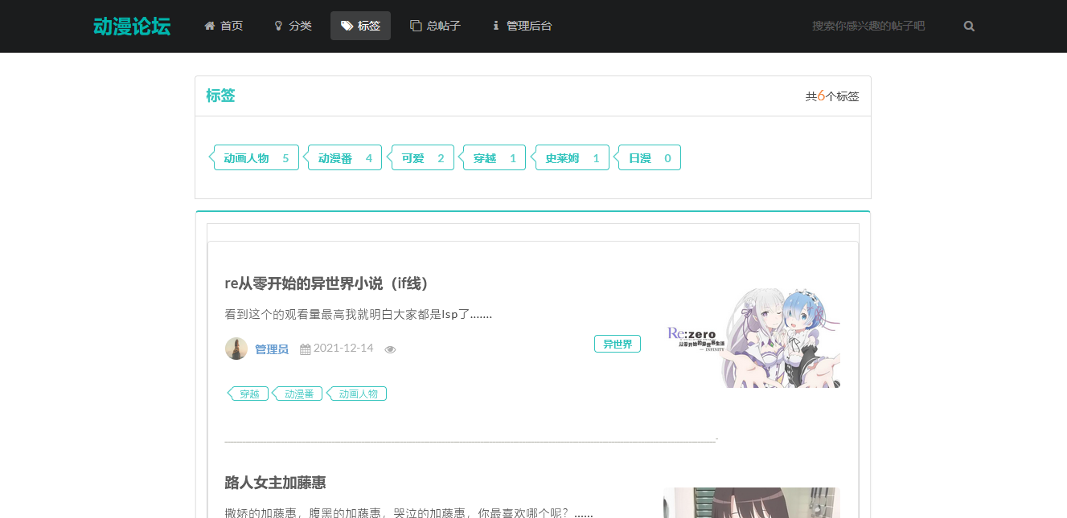The height and width of the screenshot is (518, 1067).
Task: Open post 路人女主加藤惠
Action: [x=276, y=483]
